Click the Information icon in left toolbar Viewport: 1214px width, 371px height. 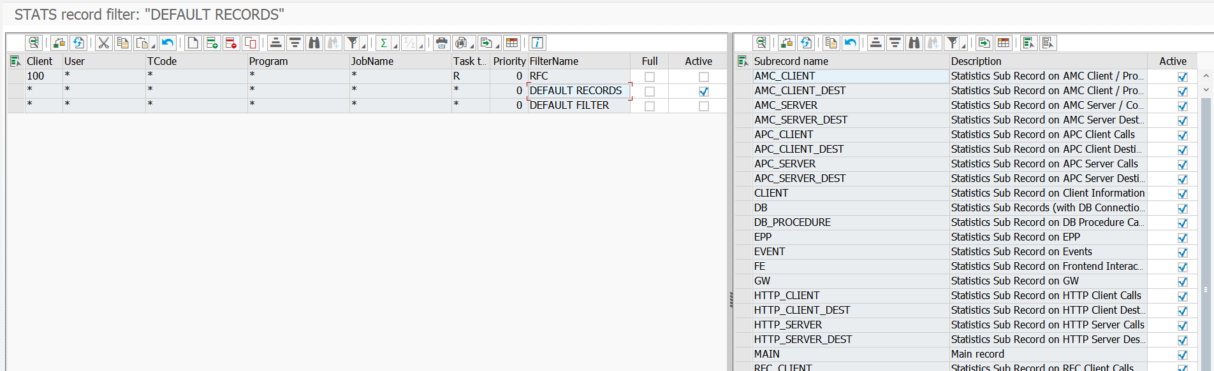coord(538,43)
